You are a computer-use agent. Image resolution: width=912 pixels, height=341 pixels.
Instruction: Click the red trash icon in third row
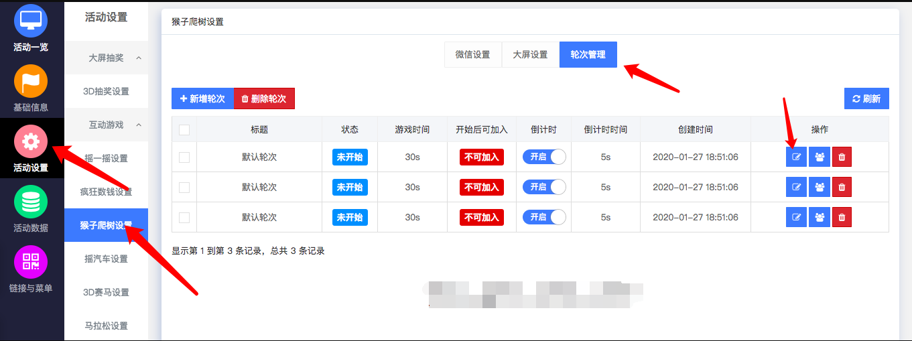click(842, 217)
